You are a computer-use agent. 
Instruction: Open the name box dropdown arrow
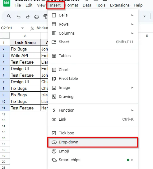pos(22,28)
